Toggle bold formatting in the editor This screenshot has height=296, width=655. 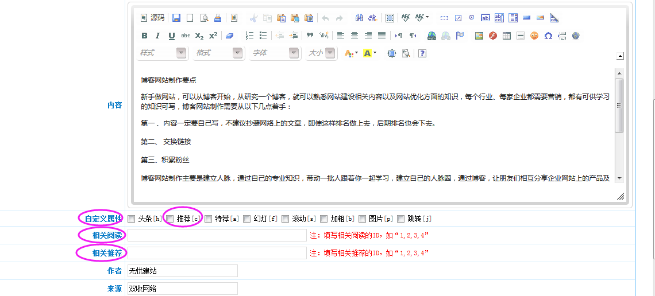144,36
